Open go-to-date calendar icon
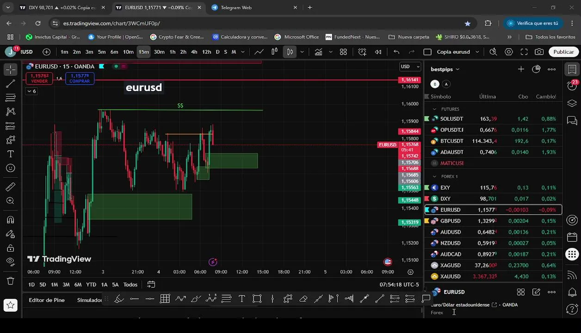Screen dimensions: 581x333 151,284
